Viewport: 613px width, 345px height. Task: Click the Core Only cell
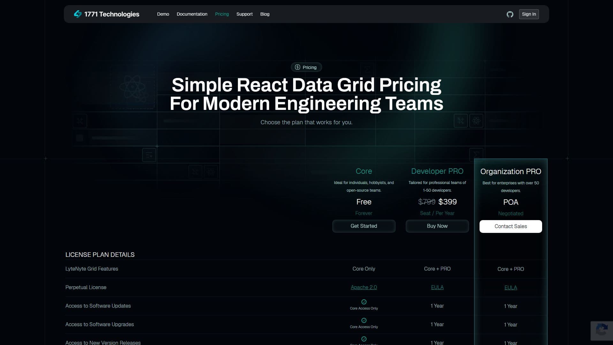click(x=364, y=269)
